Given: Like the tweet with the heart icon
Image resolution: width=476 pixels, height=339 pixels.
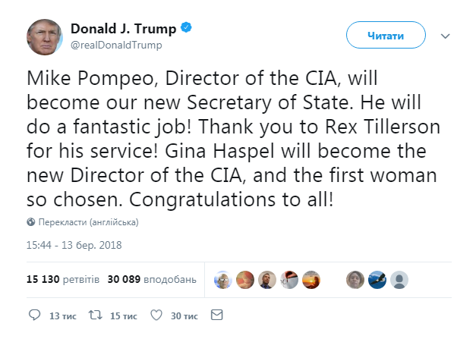Looking at the screenshot, I should click(x=156, y=315).
